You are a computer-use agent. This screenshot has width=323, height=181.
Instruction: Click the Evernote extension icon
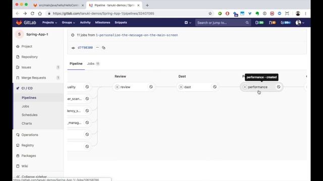tap(257, 14)
